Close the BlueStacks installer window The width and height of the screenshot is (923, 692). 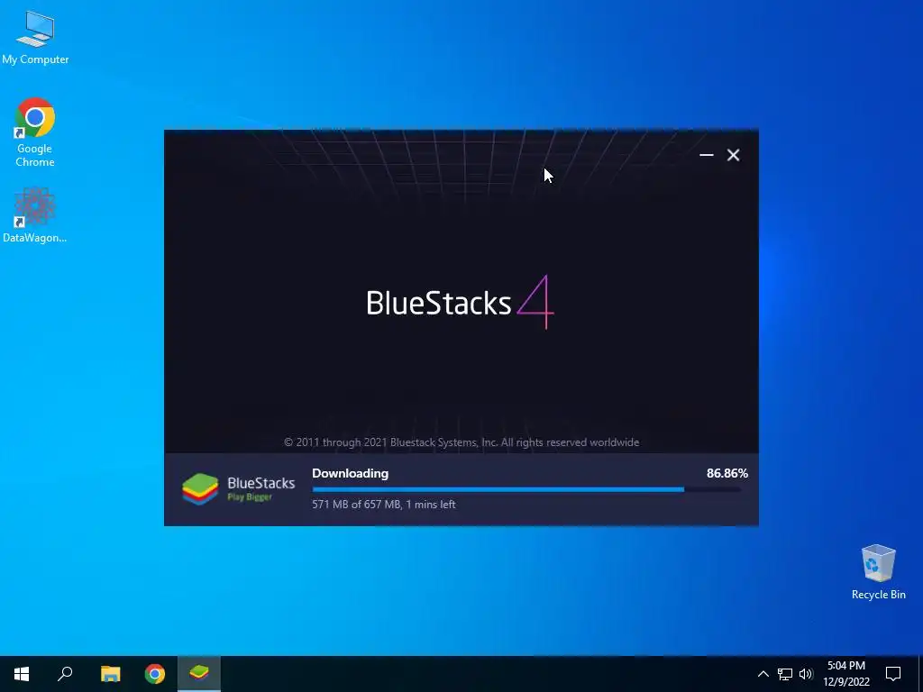(x=733, y=155)
